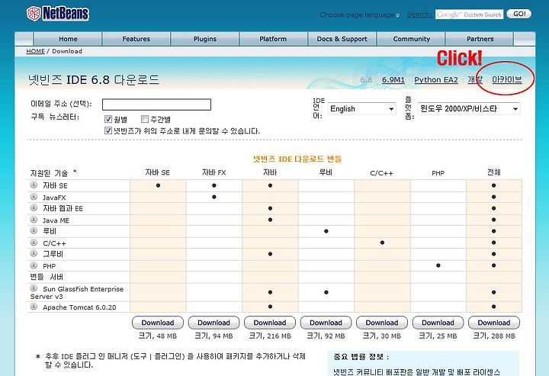Click the 아카이브 archive link
The width and height of the screenshot is (549, 376).
pos(506,79)
